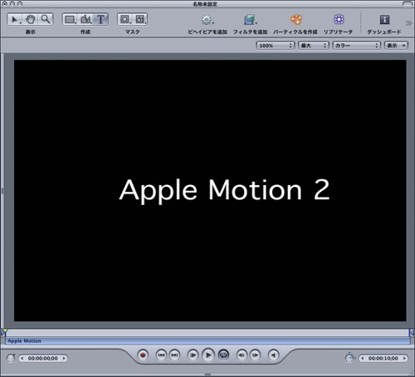
Task: Decrement the duration left arrow
Action: [x=363, y=359]
